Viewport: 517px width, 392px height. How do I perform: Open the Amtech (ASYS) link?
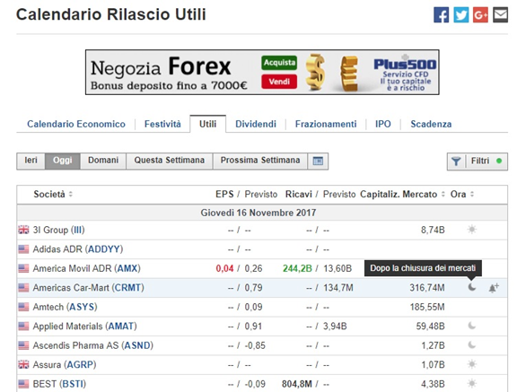pyautogui.click(x=65, y=307)
